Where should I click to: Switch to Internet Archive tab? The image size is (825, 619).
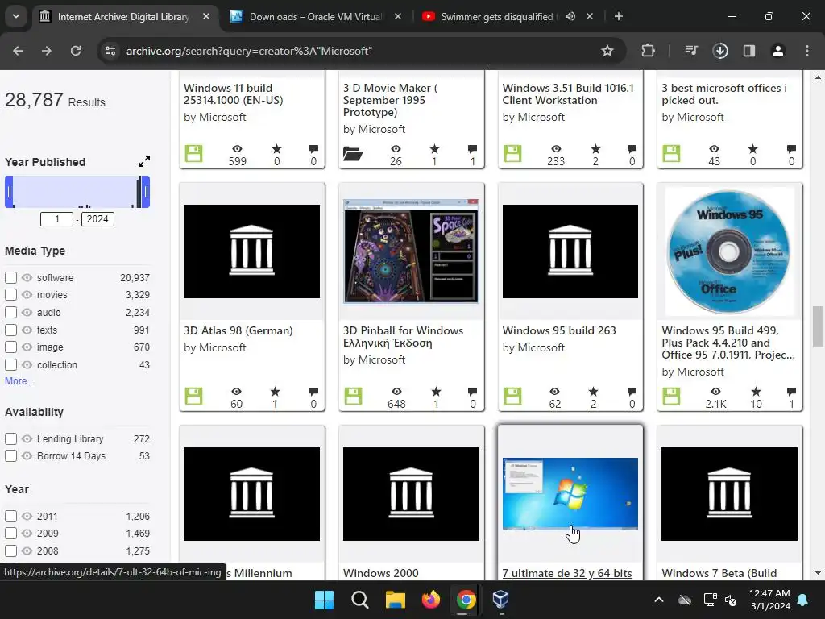pyautogui.click(x=125, y=16)
